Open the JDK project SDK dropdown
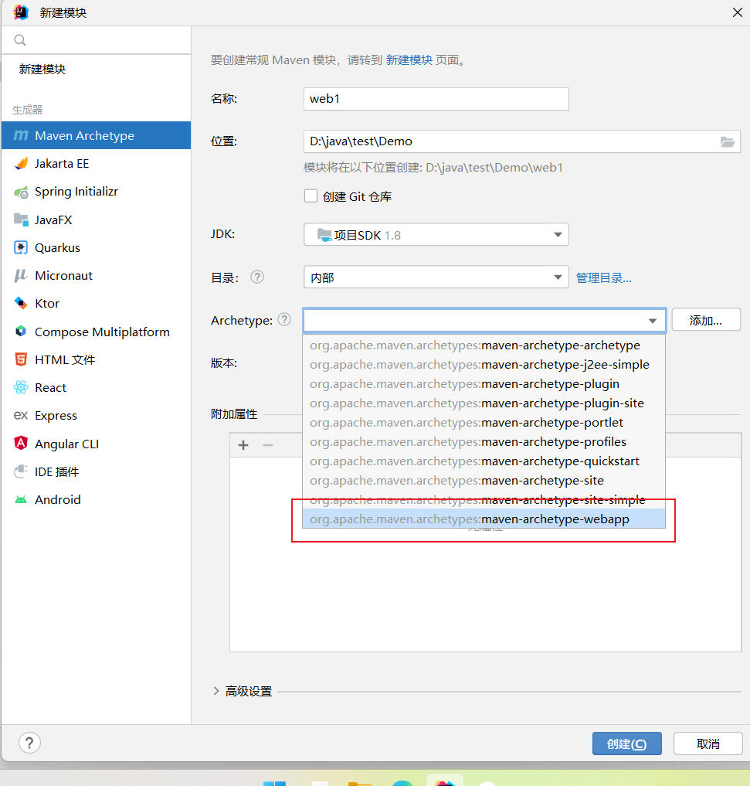Viewport: 750px width, 786px height. coord(436,235)
